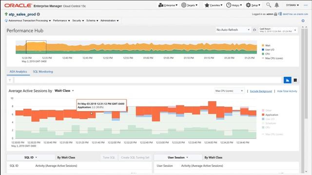Open the Wait Class dimension dropdown
Screen dimensions: 312x175
pos(64,91)
